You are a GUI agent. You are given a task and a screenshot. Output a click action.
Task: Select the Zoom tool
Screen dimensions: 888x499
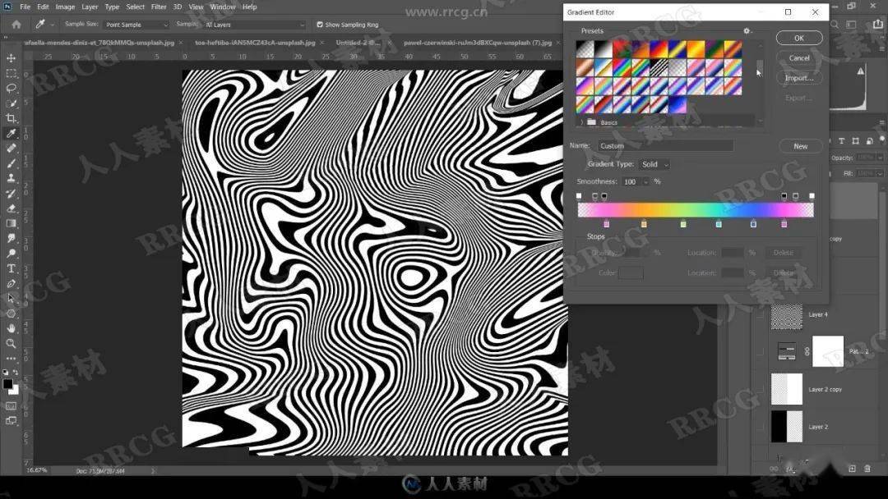click(11, 343)
